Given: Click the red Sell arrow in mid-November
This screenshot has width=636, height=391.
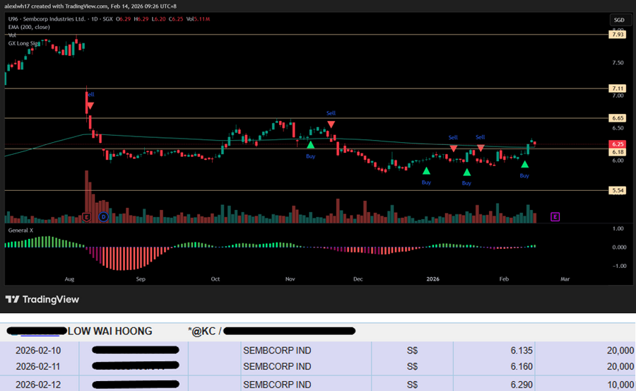Looking at the screenshot, I should tap(331, 124).
